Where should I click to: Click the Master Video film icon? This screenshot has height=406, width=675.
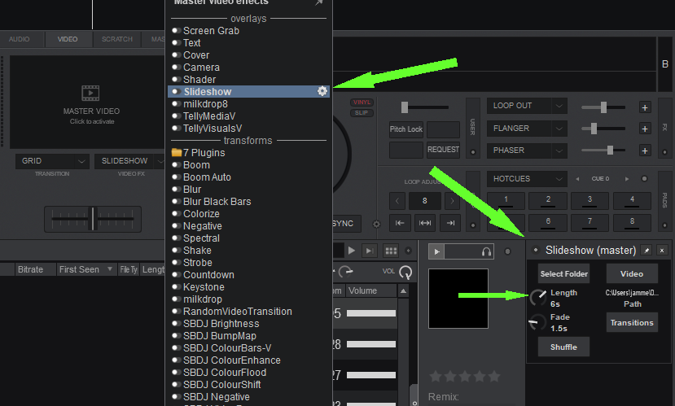point(90,93)
